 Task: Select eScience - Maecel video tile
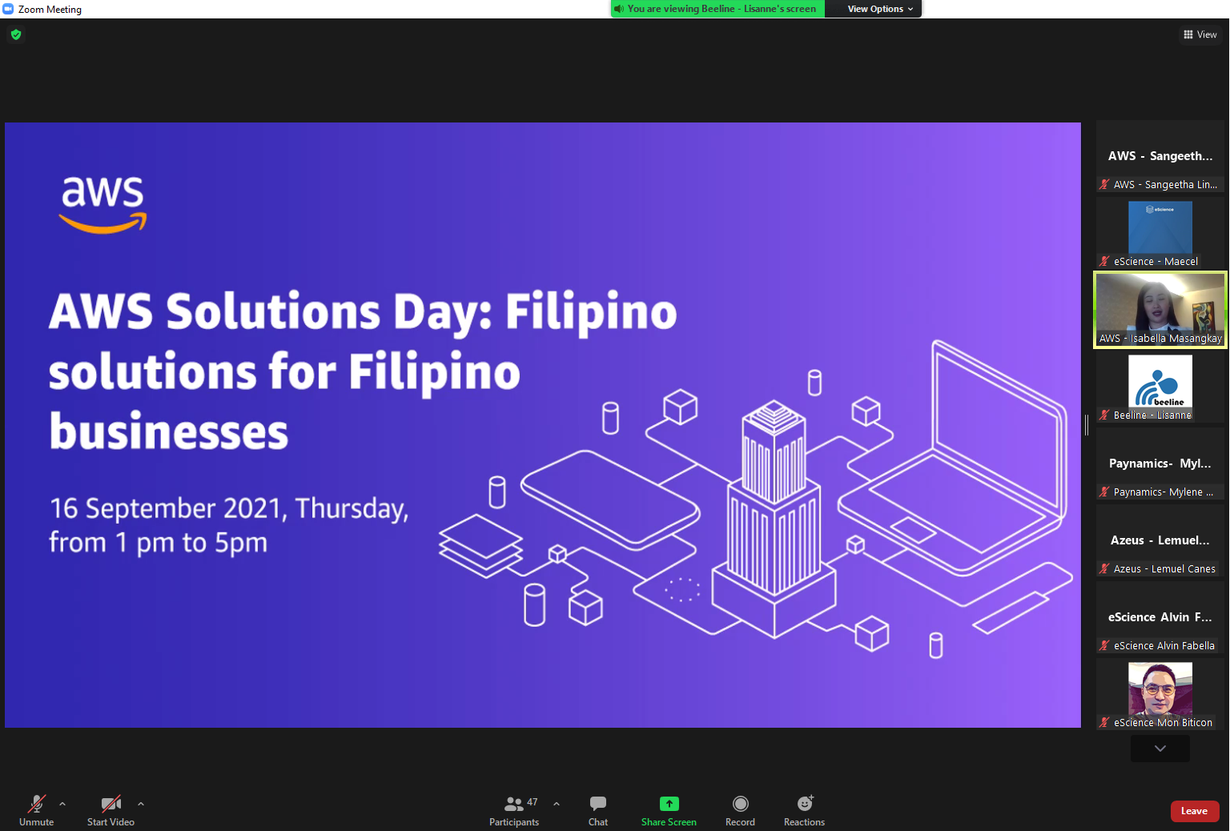[x=1160, y=233]
